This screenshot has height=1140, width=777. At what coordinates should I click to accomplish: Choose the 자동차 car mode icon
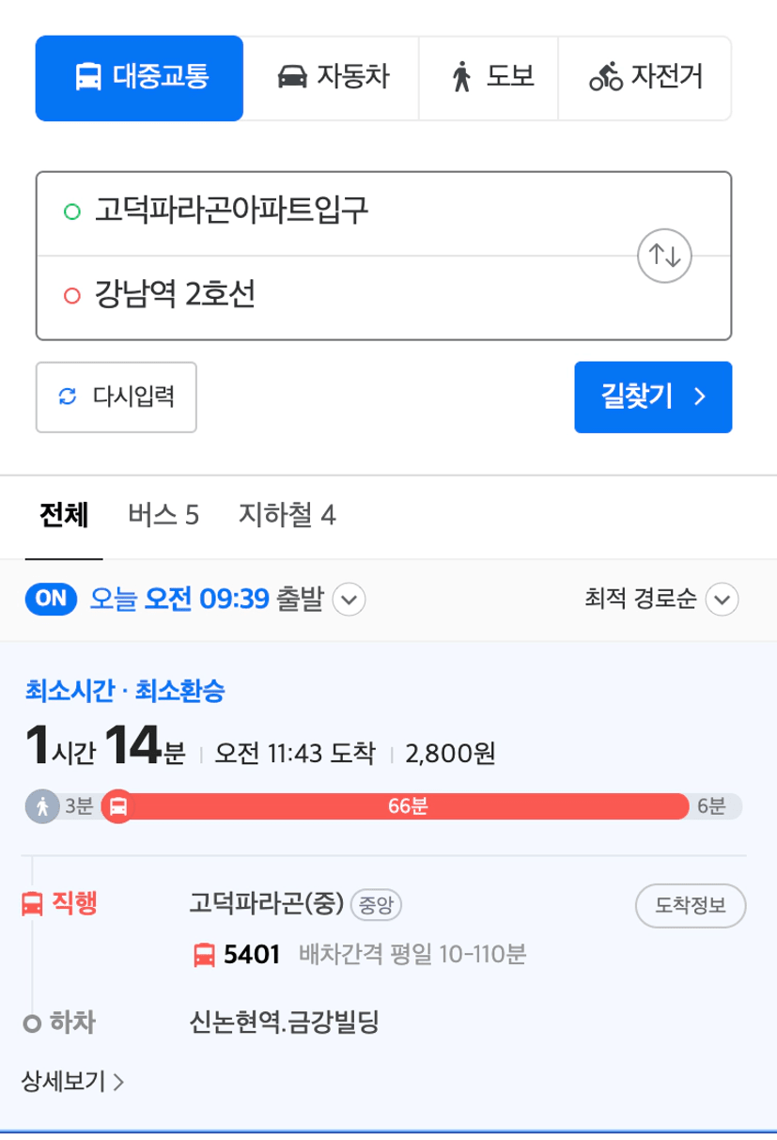point(292,76)
